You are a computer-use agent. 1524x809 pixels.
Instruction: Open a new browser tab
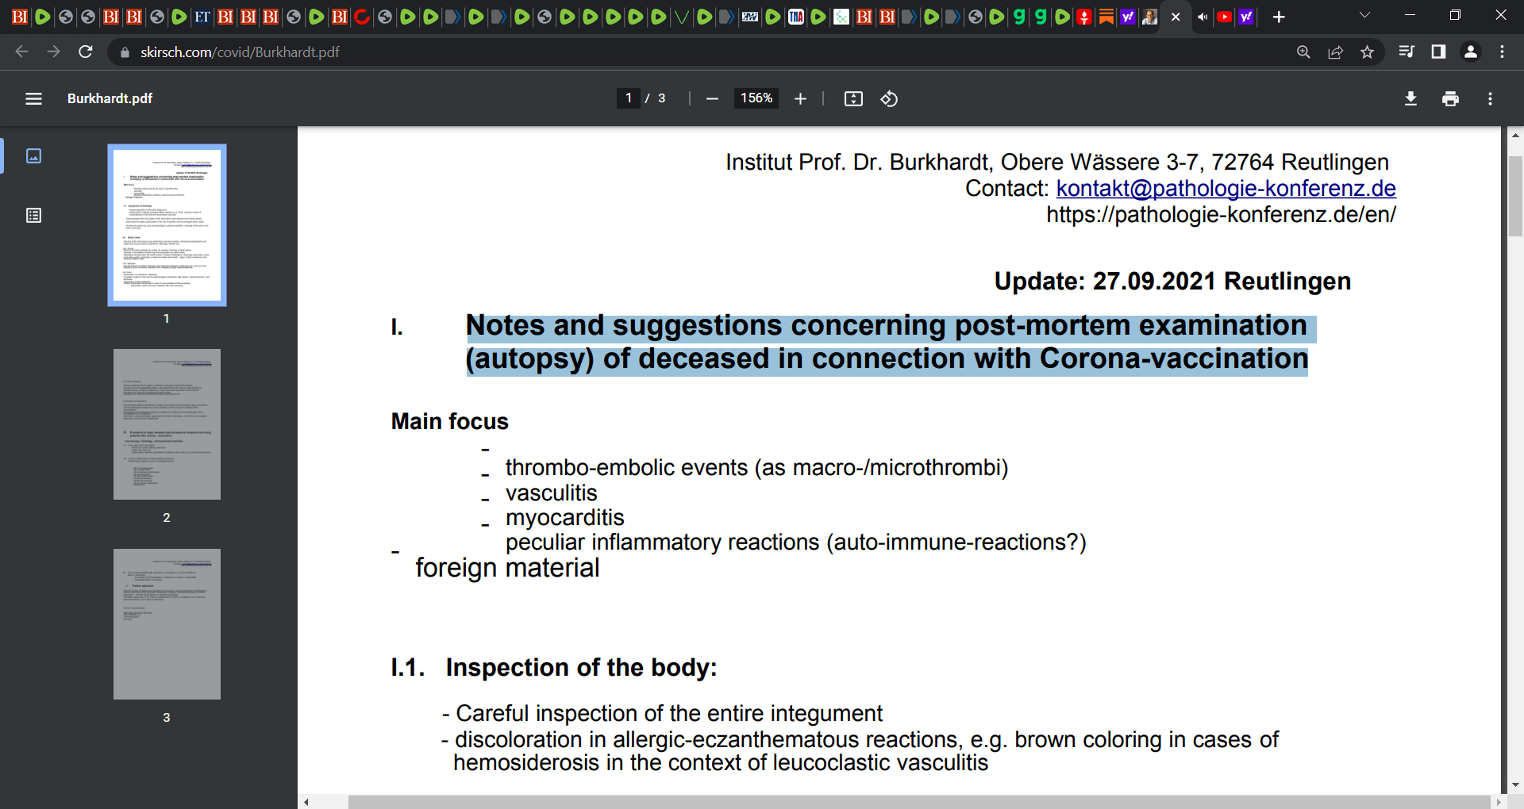click(1279, 17)
